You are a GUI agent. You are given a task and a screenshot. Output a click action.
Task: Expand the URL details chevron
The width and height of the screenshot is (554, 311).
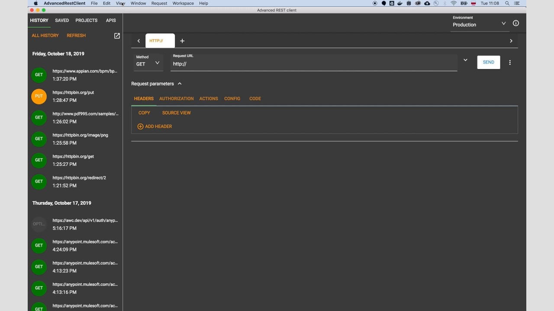(465, 60)
